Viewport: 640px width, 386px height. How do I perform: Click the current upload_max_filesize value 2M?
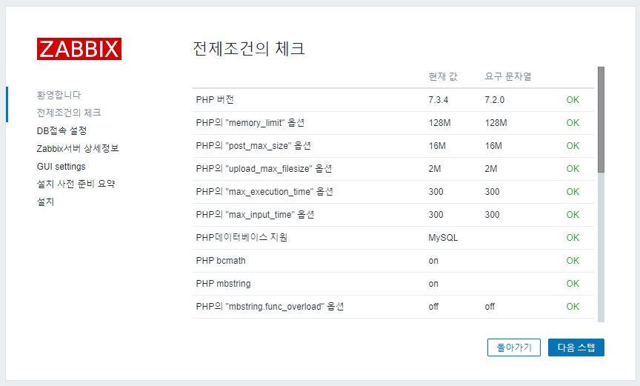pyautogui.click(x=435, y=168)
